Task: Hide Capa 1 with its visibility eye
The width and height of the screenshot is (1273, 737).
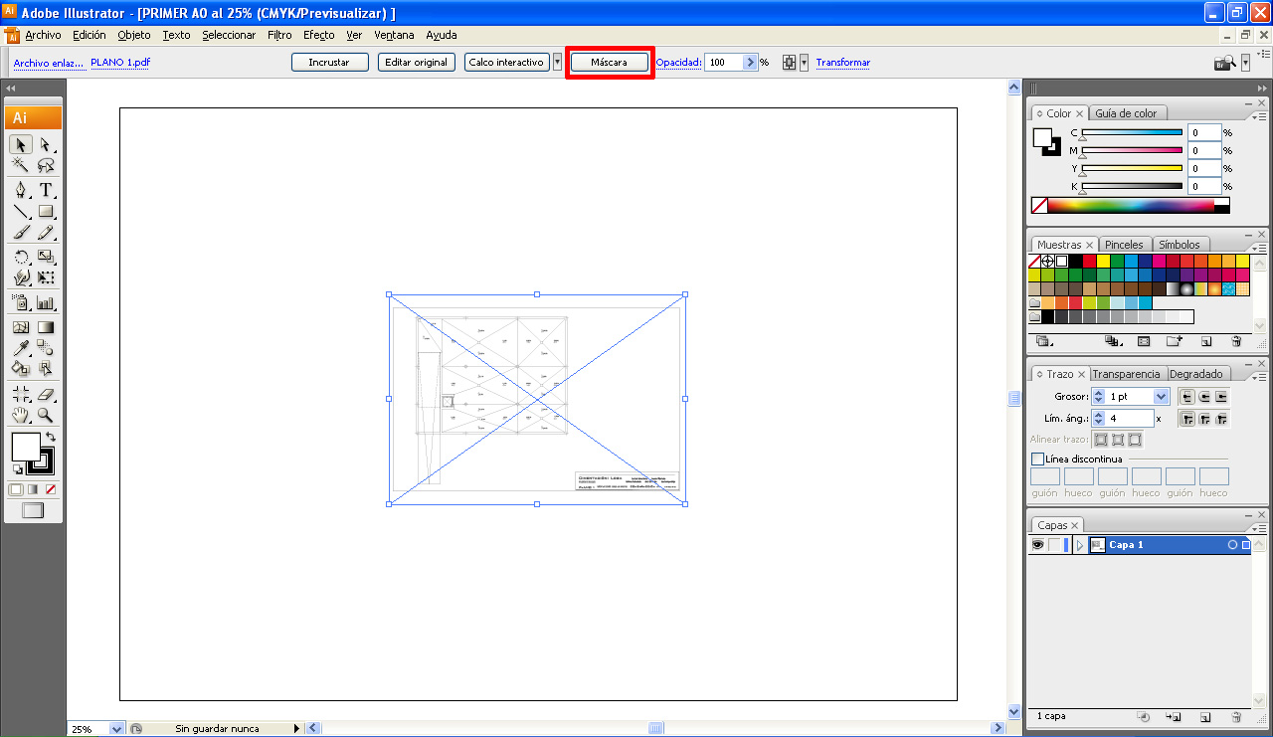Action: pyautogui.click(x=1037, y=544)
